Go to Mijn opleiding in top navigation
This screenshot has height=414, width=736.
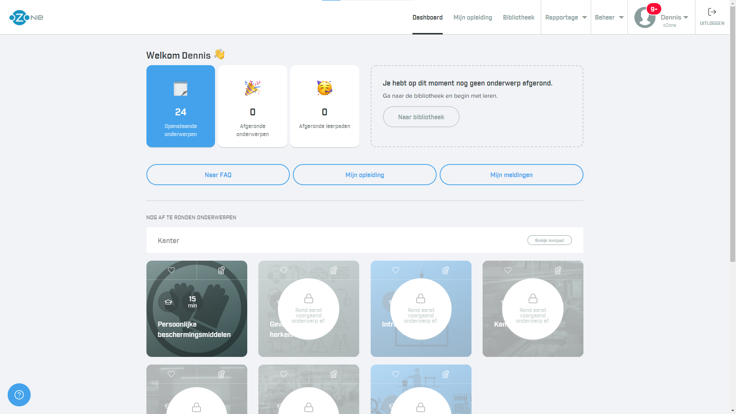[x=473, y=17]
